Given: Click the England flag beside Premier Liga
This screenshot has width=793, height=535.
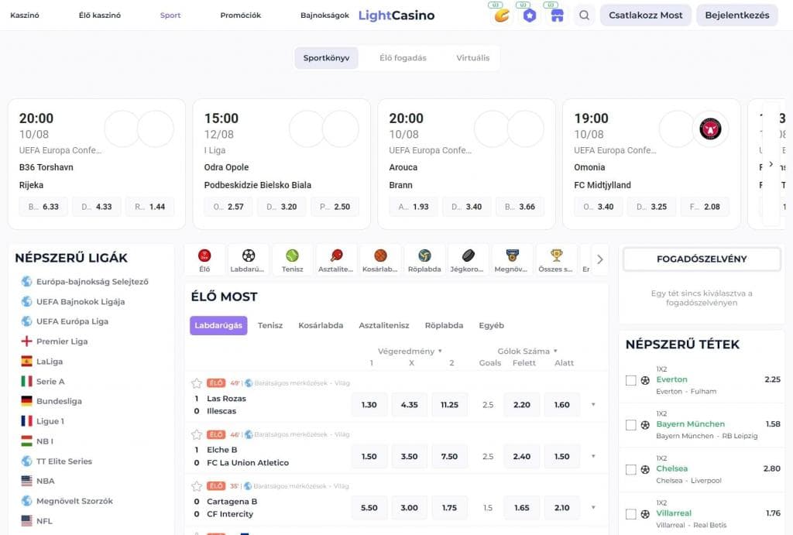Looking at the screenshot, I should point(27,341).
